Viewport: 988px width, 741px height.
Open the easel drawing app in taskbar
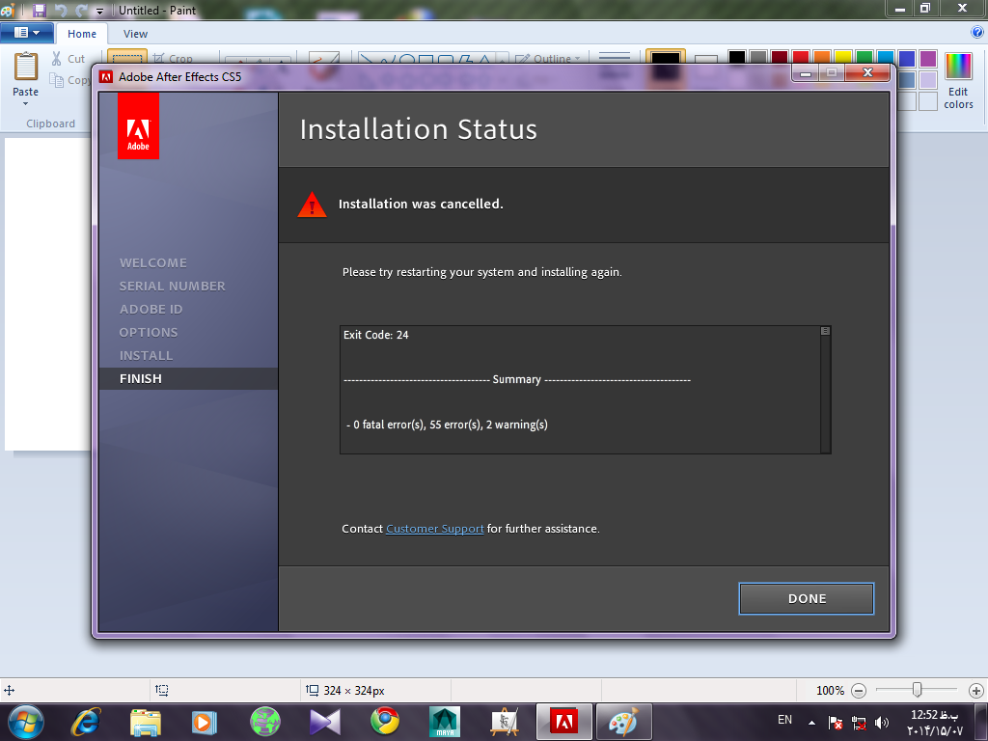tap(505, 722)
